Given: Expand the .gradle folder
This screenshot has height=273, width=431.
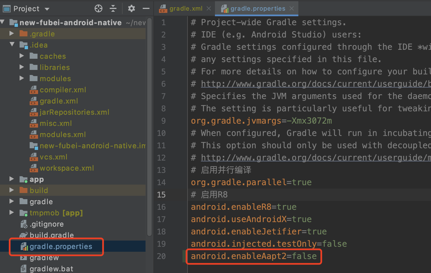Looking at the screenshot, I should 12,33.
